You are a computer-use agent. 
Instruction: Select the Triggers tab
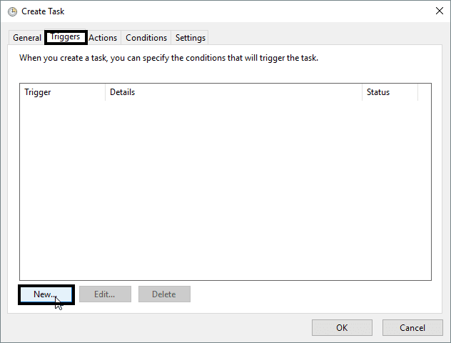click(65, 37)
